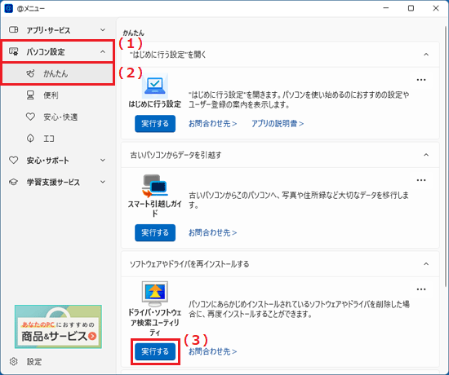Select the 便利 submenu item
This screenshot has width=449, height=375.
pos(57,95)
